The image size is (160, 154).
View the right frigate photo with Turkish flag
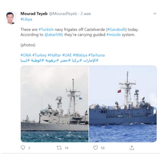coord(123,104)
